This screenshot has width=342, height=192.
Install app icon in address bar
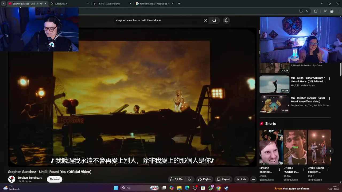point(301,11)
